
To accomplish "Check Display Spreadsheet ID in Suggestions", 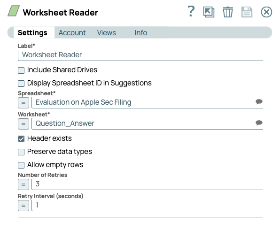I will [x=21, y=84].
